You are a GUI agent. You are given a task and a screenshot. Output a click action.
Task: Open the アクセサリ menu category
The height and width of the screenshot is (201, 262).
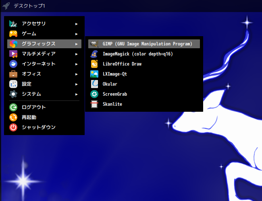tap(44, 24)
